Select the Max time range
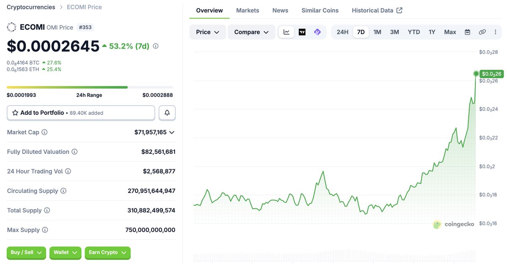This screenshot has width=507, height=264. tap(450, 32)
